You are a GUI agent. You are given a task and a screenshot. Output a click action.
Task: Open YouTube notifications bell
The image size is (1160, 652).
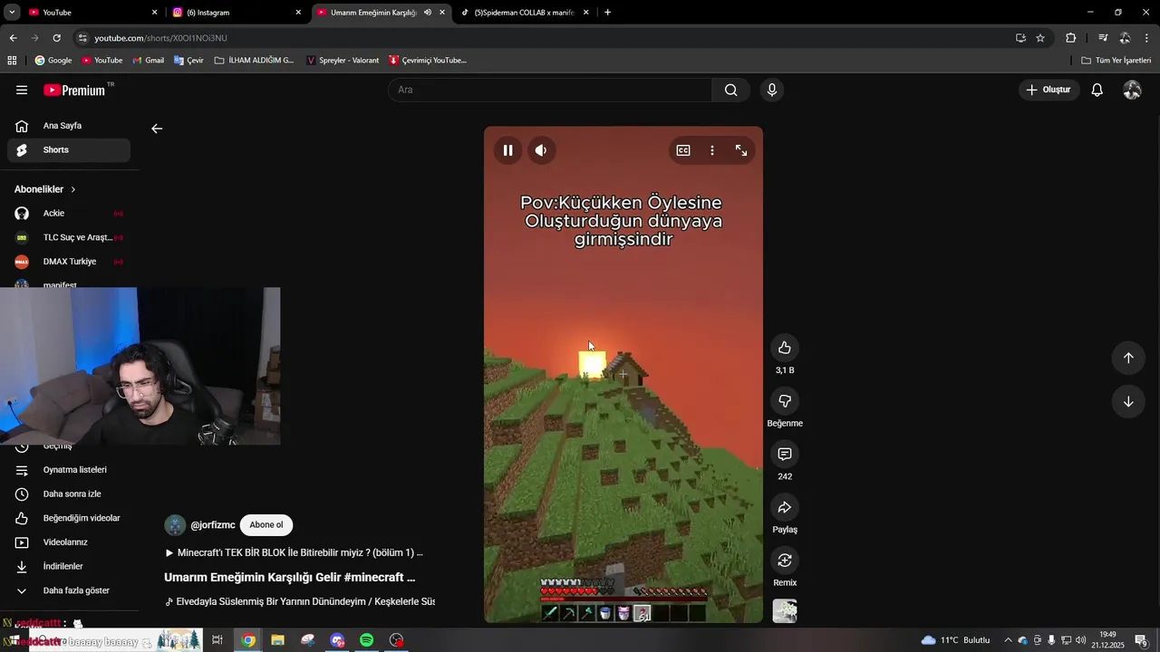1097,90
